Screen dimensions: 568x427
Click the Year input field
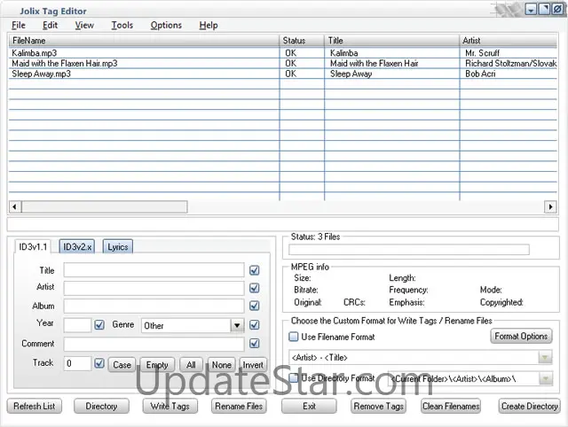[x=77, y=325]
